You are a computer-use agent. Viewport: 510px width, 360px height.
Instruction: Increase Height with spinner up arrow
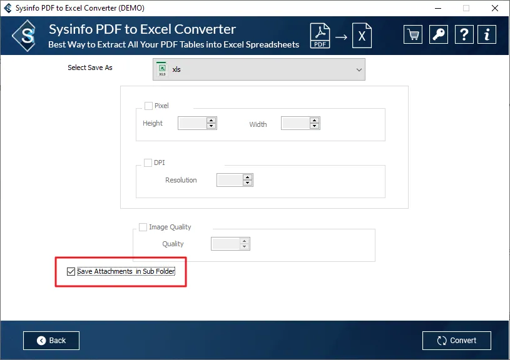tap(211, 120)
